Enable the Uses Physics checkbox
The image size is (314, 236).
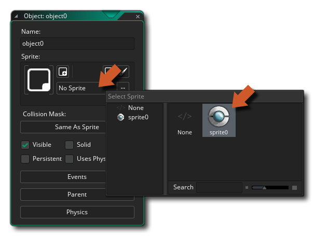[70, 159]
